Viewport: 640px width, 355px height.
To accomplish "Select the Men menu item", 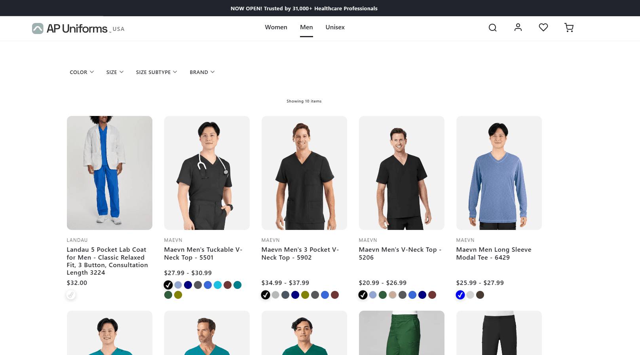I will coord(306,27).
